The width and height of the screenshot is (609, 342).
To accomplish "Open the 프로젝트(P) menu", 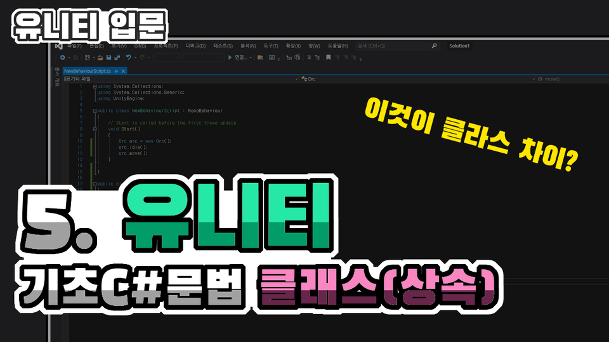I will 166,46.
